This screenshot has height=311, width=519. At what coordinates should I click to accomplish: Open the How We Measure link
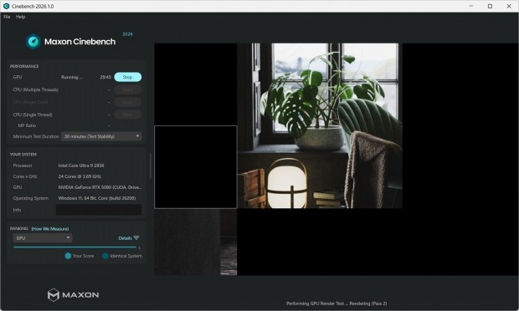point(50,229)
